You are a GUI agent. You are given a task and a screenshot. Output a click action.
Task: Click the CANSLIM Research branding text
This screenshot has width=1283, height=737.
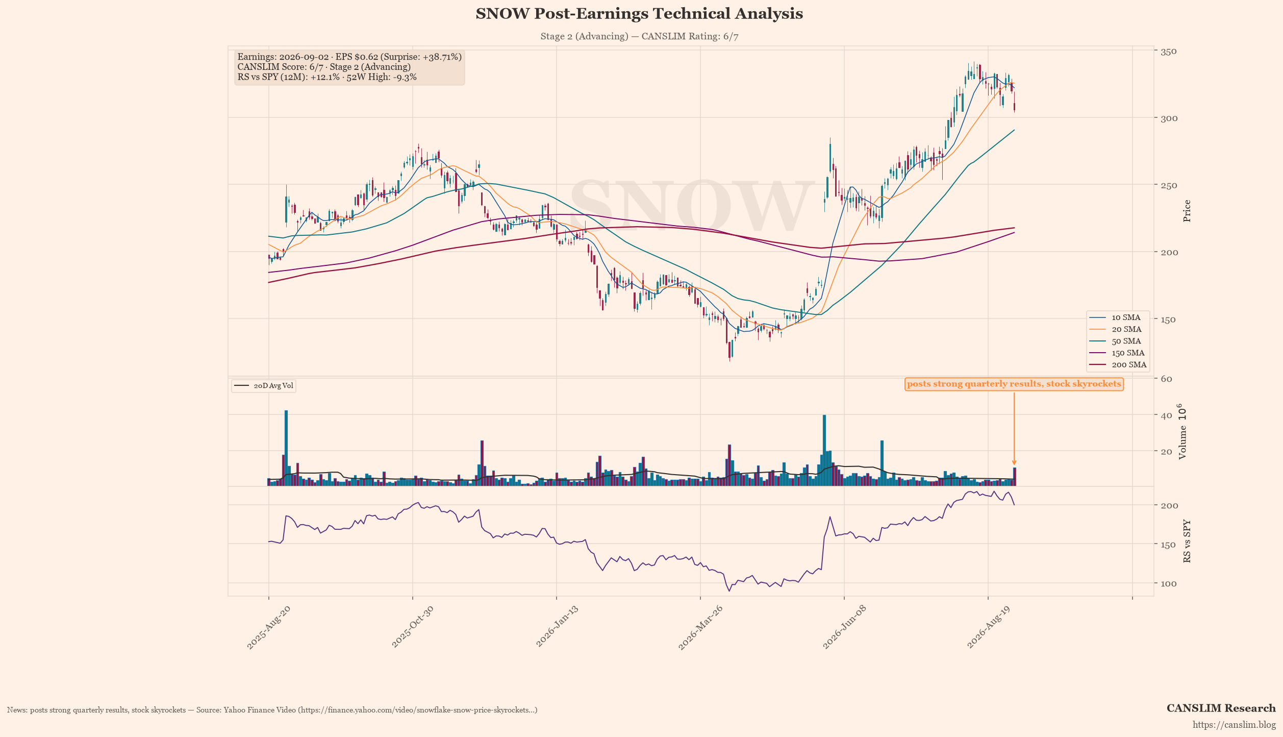pos(1221,708)
